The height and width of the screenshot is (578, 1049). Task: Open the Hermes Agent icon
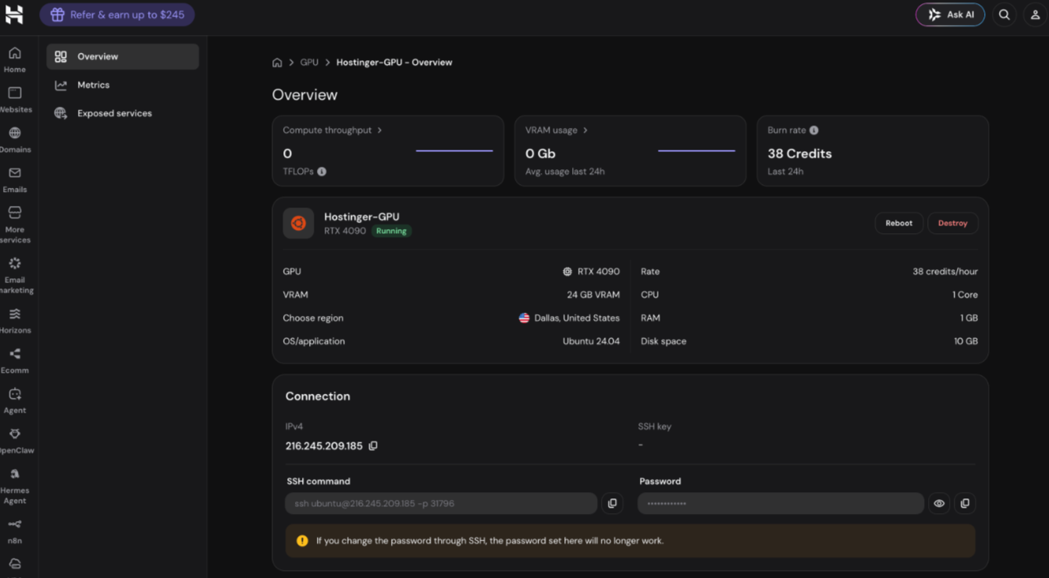(x=15, y=473)
